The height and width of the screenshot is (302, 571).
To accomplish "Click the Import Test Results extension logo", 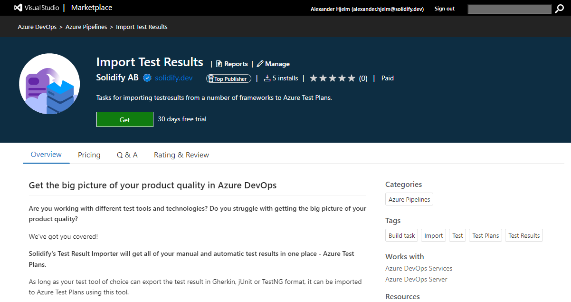I will [x=49, y=83].
